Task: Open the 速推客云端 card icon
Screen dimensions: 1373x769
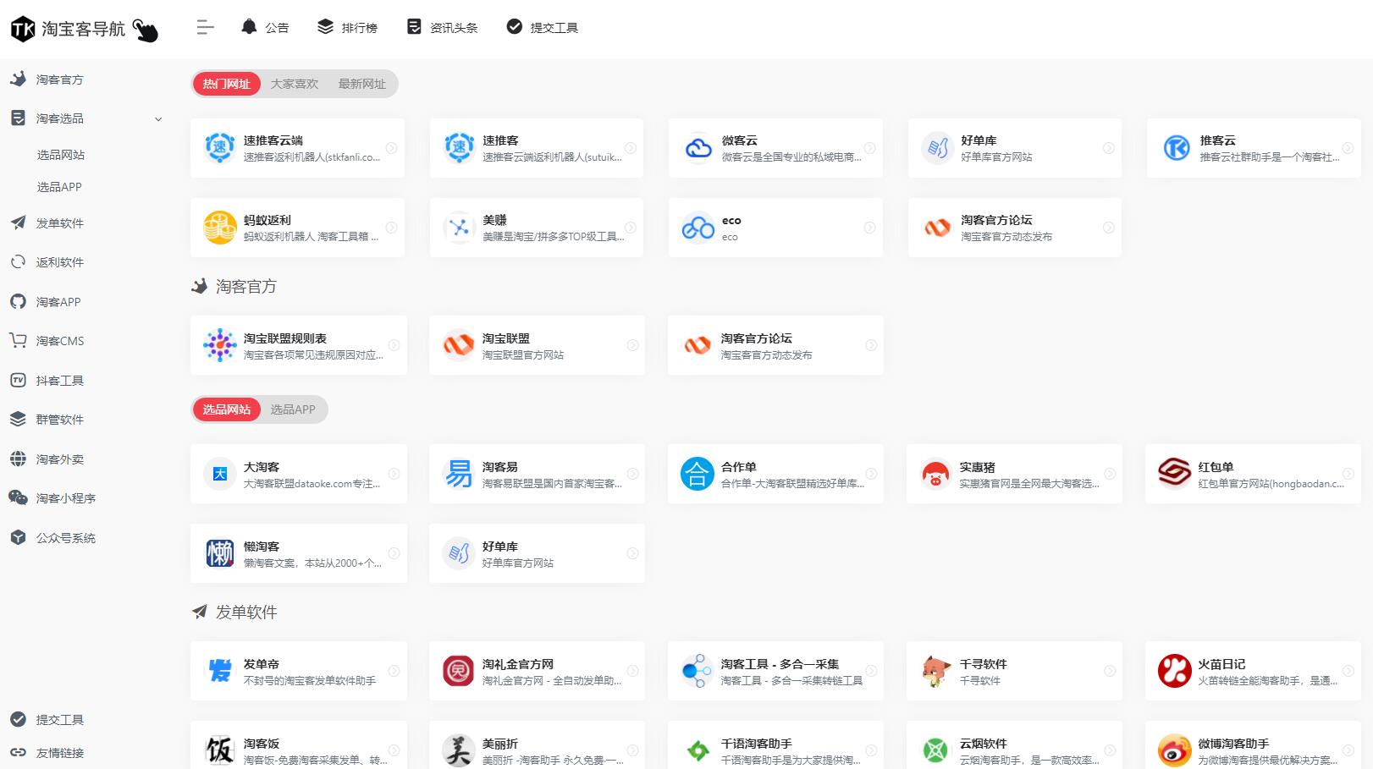Action: tap(219, 147)
